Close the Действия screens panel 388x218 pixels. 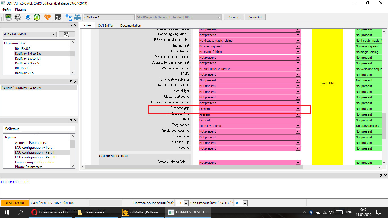pyautogui.click(x=75, y=120)
